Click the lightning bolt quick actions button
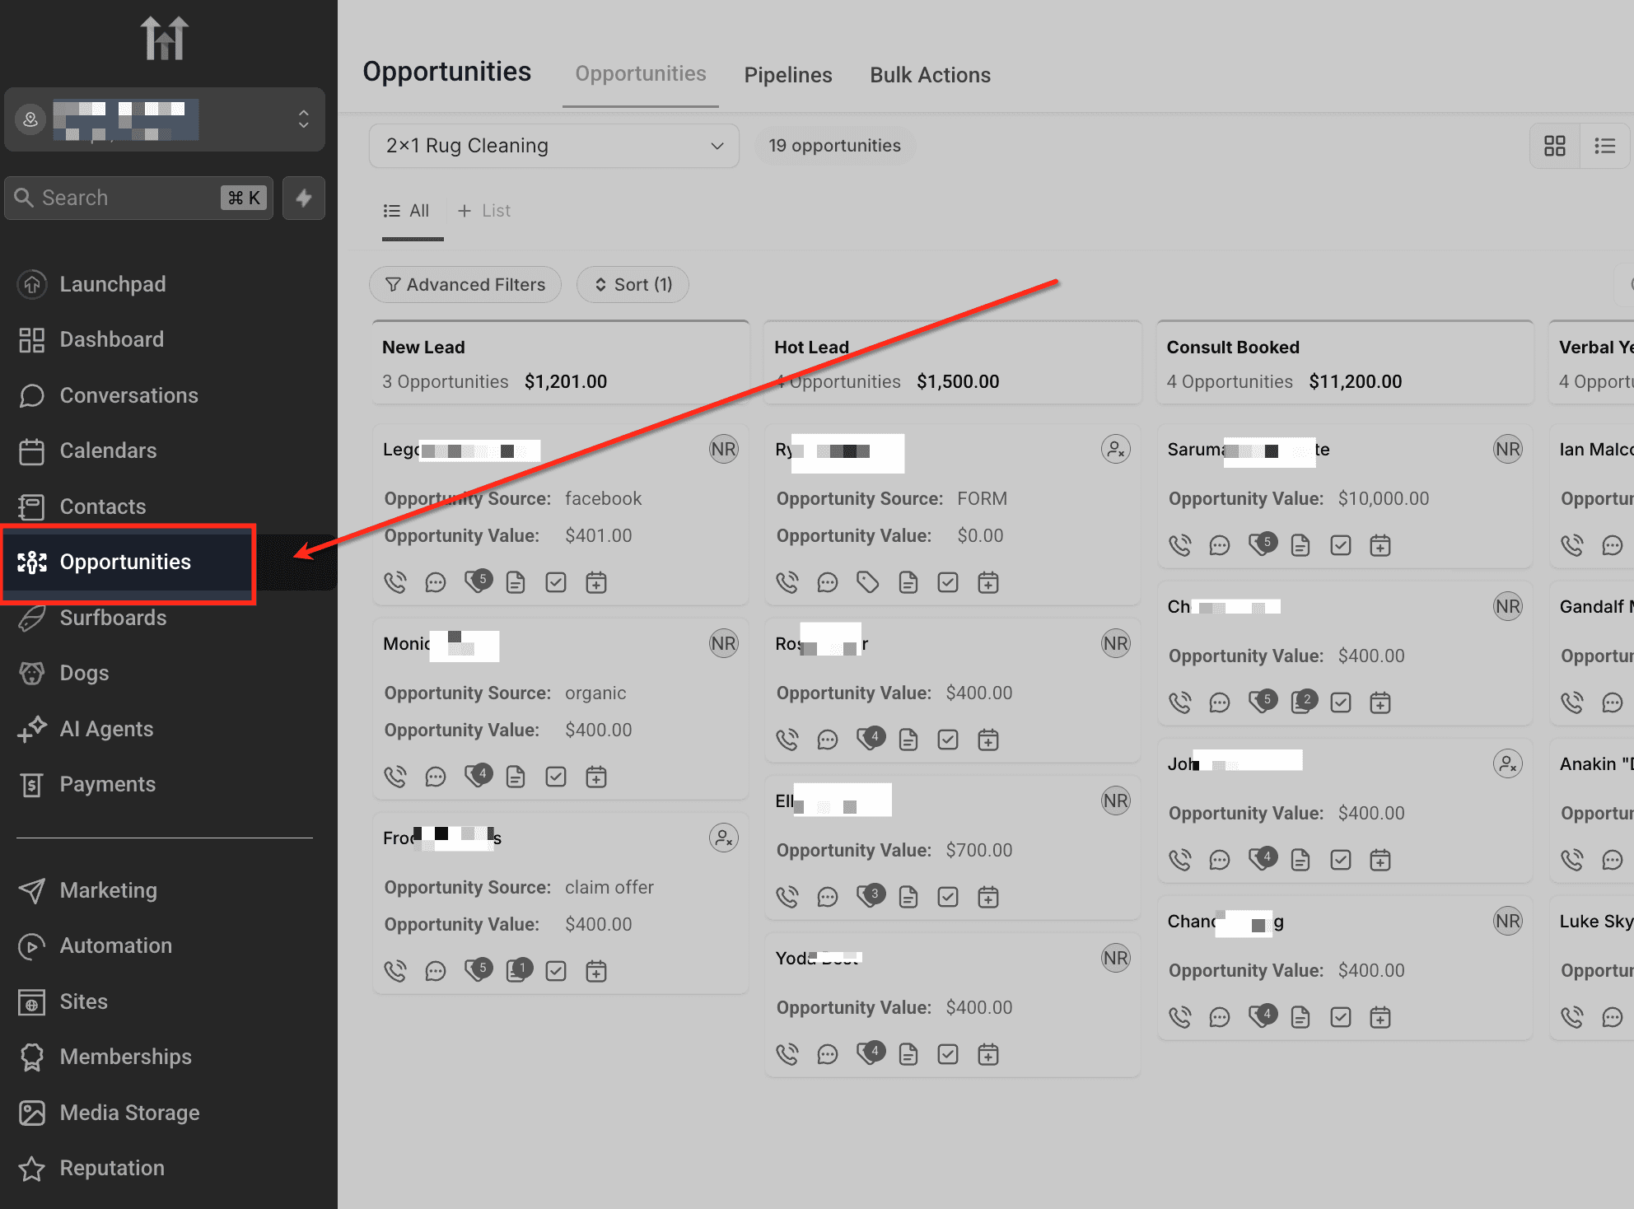The height and width of the screenshot is (1209, 1634). (x=304, y=198)
